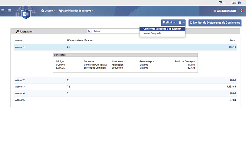
Task: Click the Asignación naturaleza cell
Action: [117, 65]
